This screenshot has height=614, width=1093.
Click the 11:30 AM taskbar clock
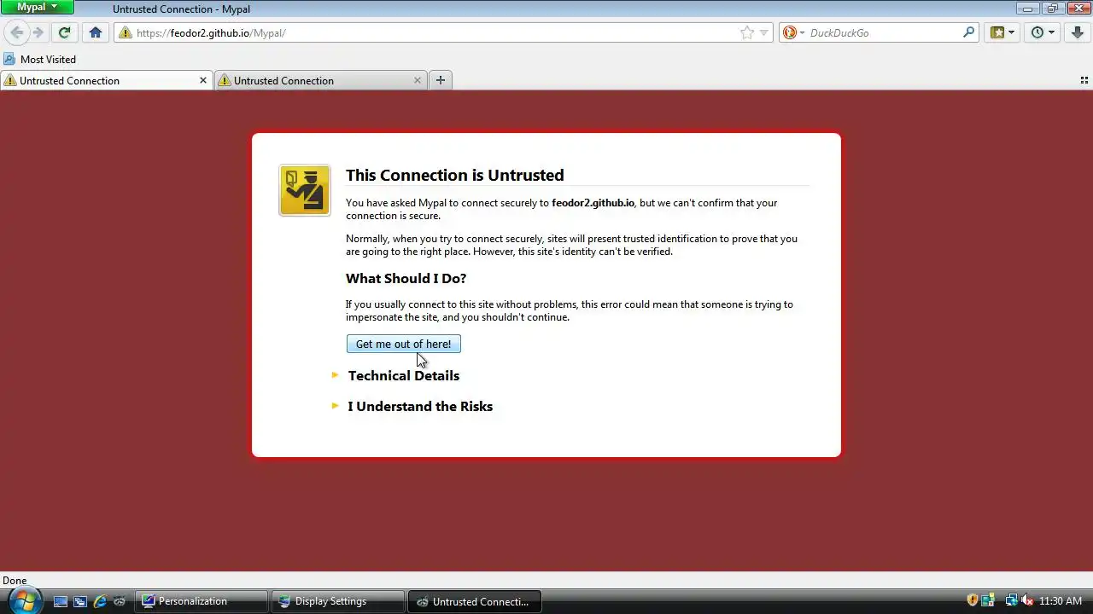pyautogui.click(x=1061, y=601)
